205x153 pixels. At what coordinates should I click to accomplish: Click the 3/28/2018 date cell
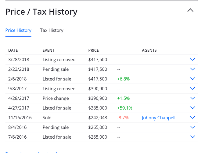coord(19,60)
